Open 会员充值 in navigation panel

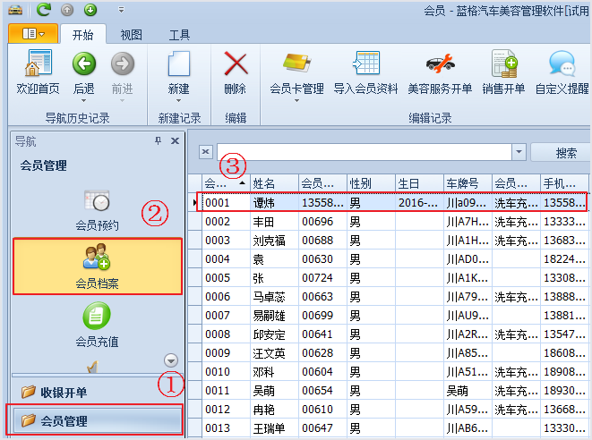[97, 324]
